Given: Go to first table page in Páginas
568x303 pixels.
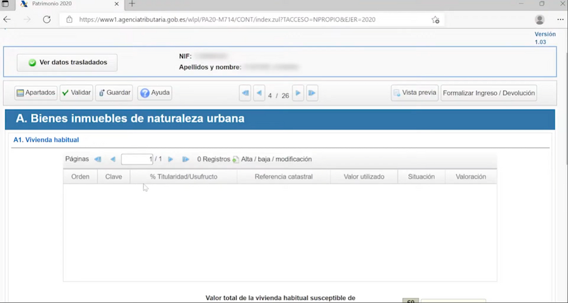Looking at the screenshot, I should pyautogui.click(x=98, y=160).
